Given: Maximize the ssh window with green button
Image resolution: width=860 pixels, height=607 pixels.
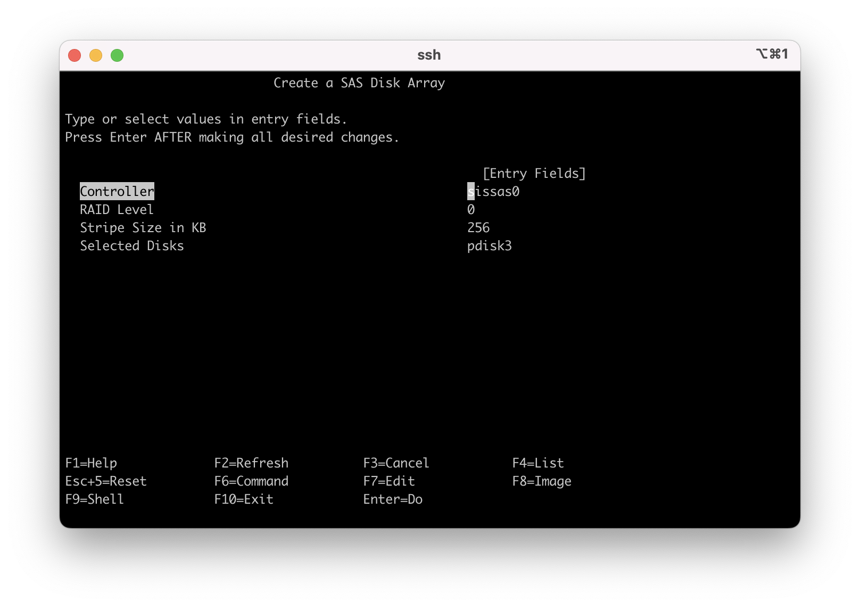Looking at the screenshot, I should (x=117, y=55).
